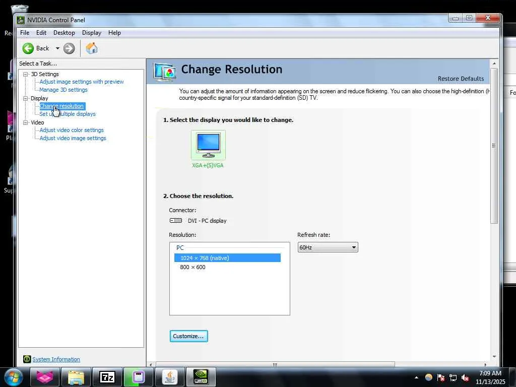Open 7-Zip from the taskbar
The height and width of the screenshot is (387, 516).
tap(107, 377)
